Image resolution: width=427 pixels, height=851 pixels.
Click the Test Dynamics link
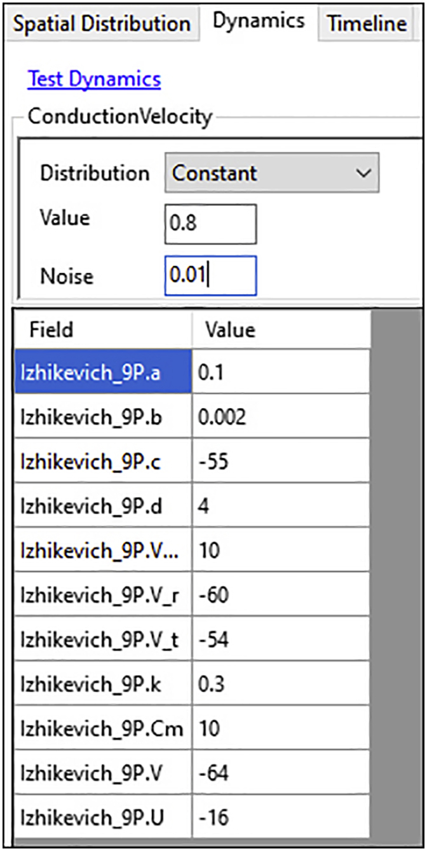(94, 79)
